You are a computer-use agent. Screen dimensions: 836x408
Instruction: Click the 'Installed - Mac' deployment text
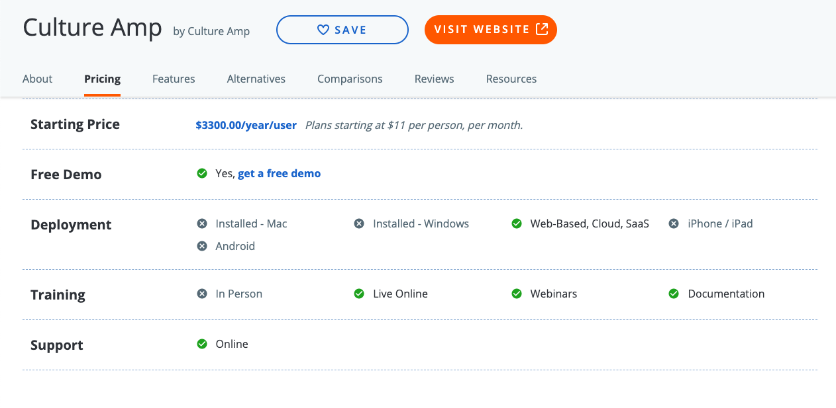pos(251,224)
